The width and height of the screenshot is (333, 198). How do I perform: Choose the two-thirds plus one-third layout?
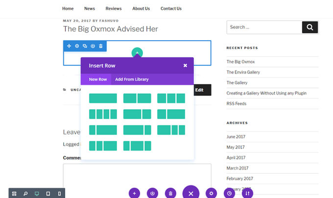[137, 114]
